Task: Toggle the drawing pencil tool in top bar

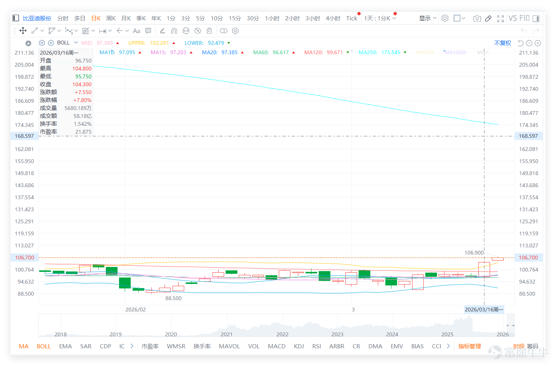Action: pyautogui.click(x=488, y=18)
